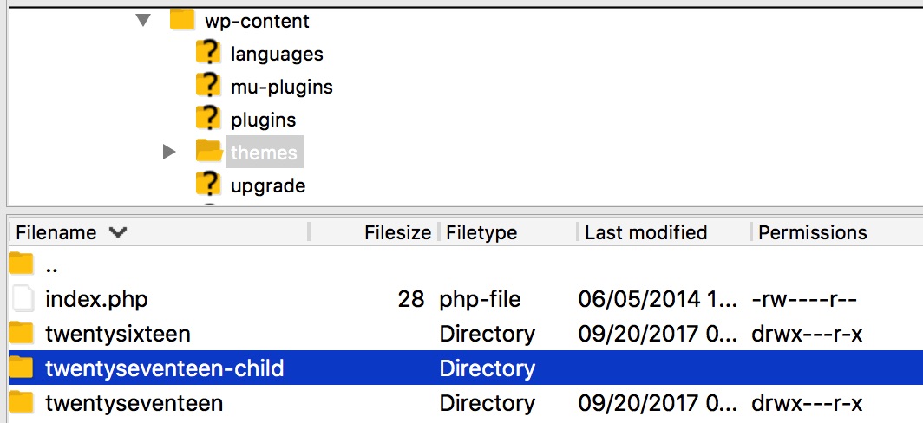This screenshot has width=923, height=423.
Task: Sort by Filesize column header
Action: [x=396, y=232]
